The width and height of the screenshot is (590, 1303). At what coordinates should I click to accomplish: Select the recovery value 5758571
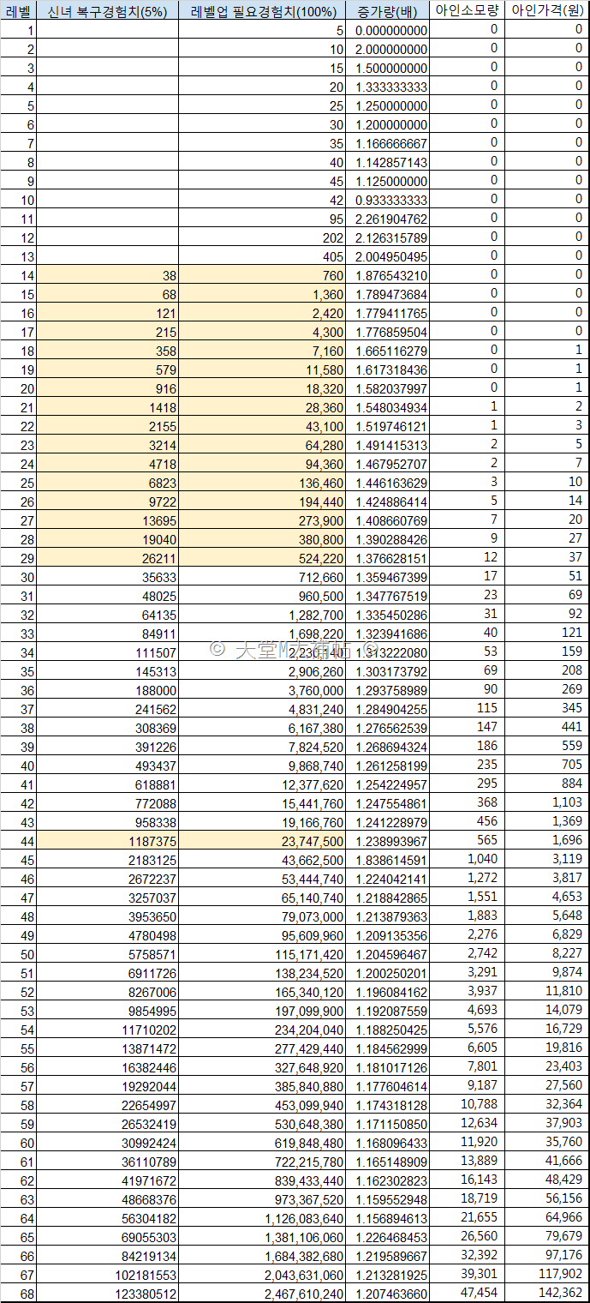[x=107, y=954]
